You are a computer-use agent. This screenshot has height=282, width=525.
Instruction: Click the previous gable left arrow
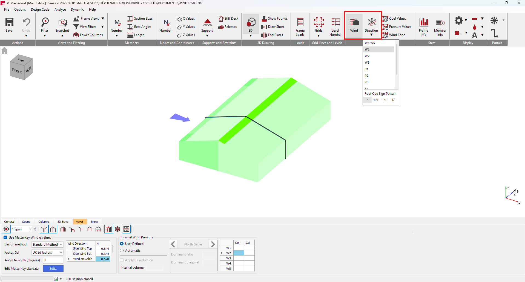[173, 244]
